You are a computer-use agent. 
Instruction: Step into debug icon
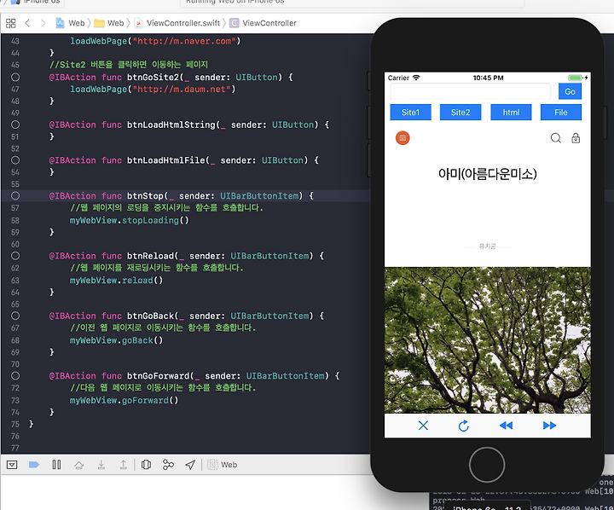101,465
